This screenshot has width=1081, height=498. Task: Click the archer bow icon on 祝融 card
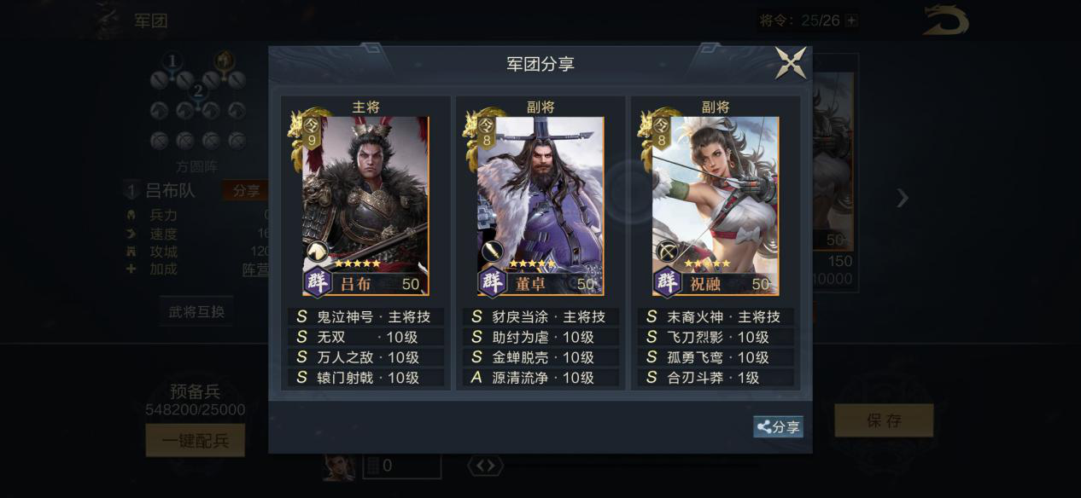(x=667, y=252)
